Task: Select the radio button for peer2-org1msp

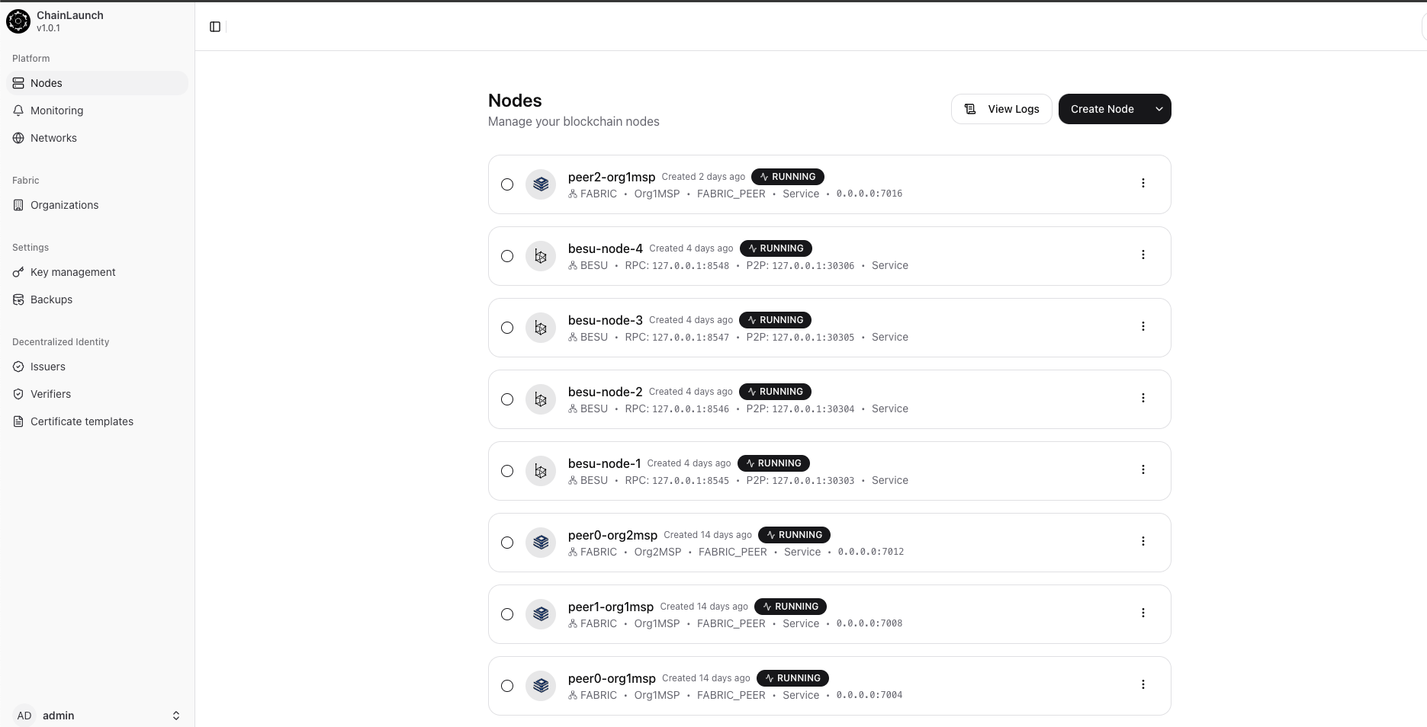Action: click(508, 184)
